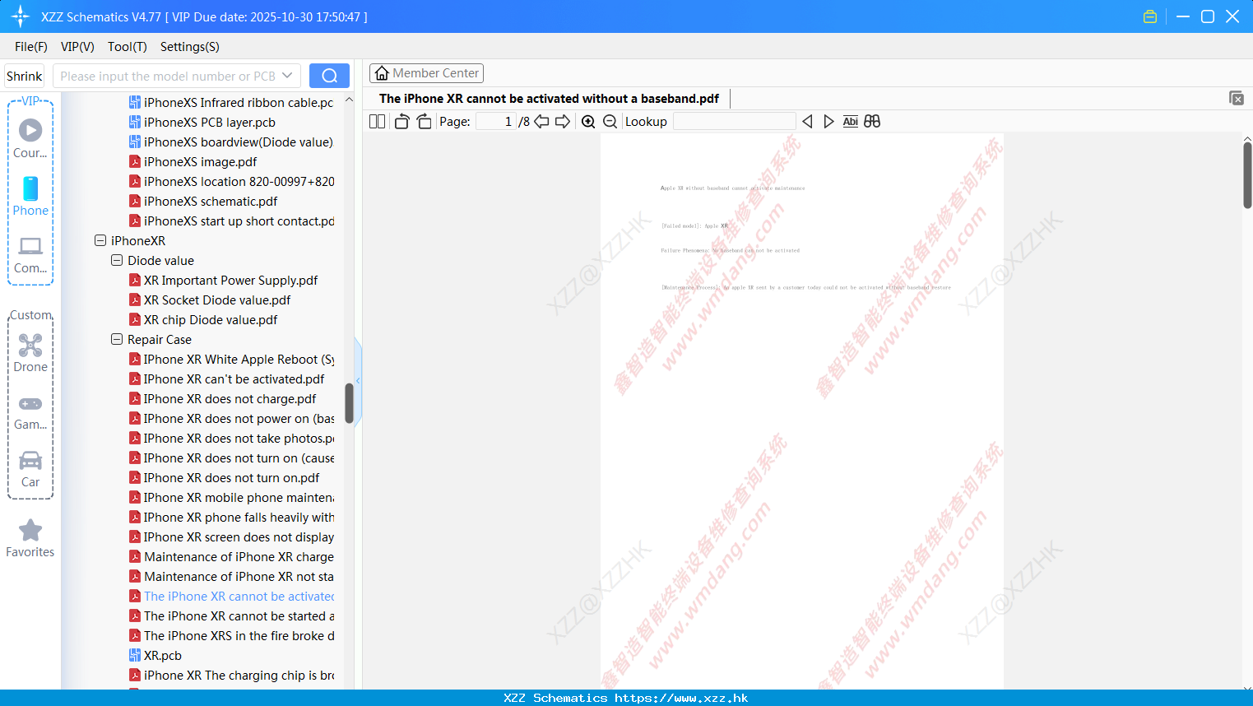This screenshot has height=706, width=1253.
Task: Open IPhone XR White Apple Reboot file
Action: (x=239, y=359)
